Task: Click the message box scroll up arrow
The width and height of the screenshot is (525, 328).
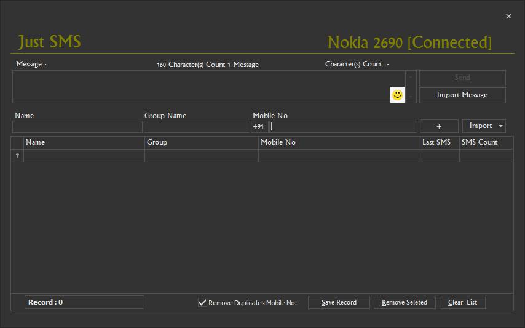Action: (411, 77)
